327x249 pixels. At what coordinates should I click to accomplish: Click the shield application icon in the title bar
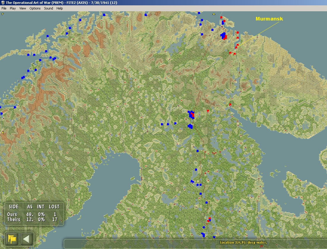pos(3,3)
